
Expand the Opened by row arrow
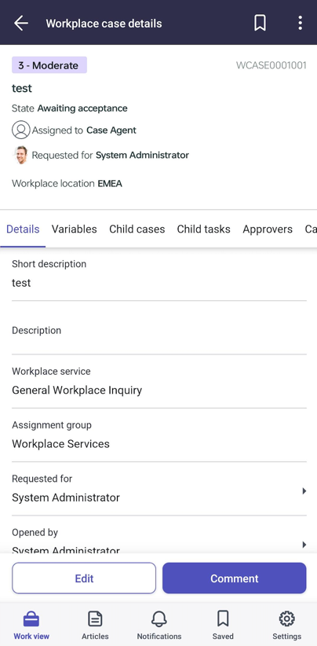[304, 545]
